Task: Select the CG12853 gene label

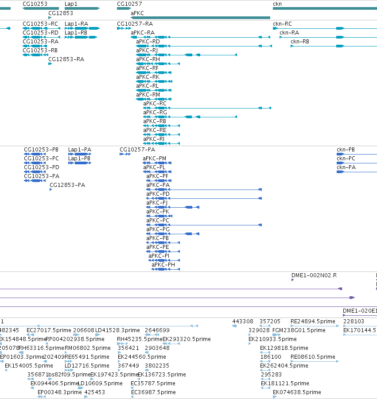Action: [61, 13]
